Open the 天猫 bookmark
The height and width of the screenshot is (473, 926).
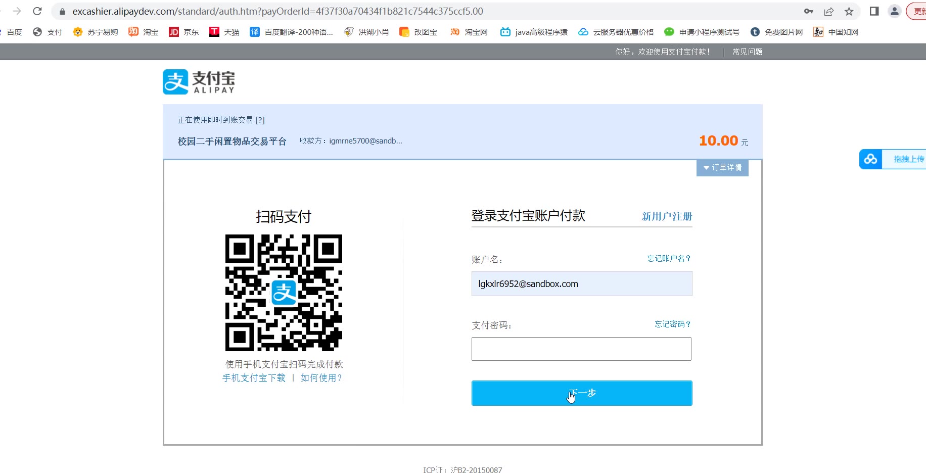click(224, 32)
